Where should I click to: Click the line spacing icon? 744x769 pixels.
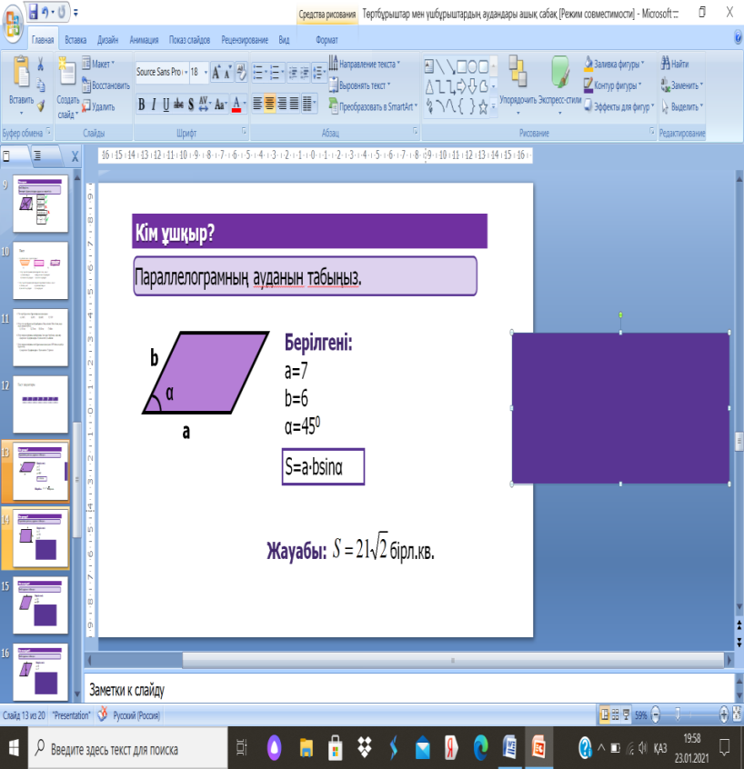[319, 73]
